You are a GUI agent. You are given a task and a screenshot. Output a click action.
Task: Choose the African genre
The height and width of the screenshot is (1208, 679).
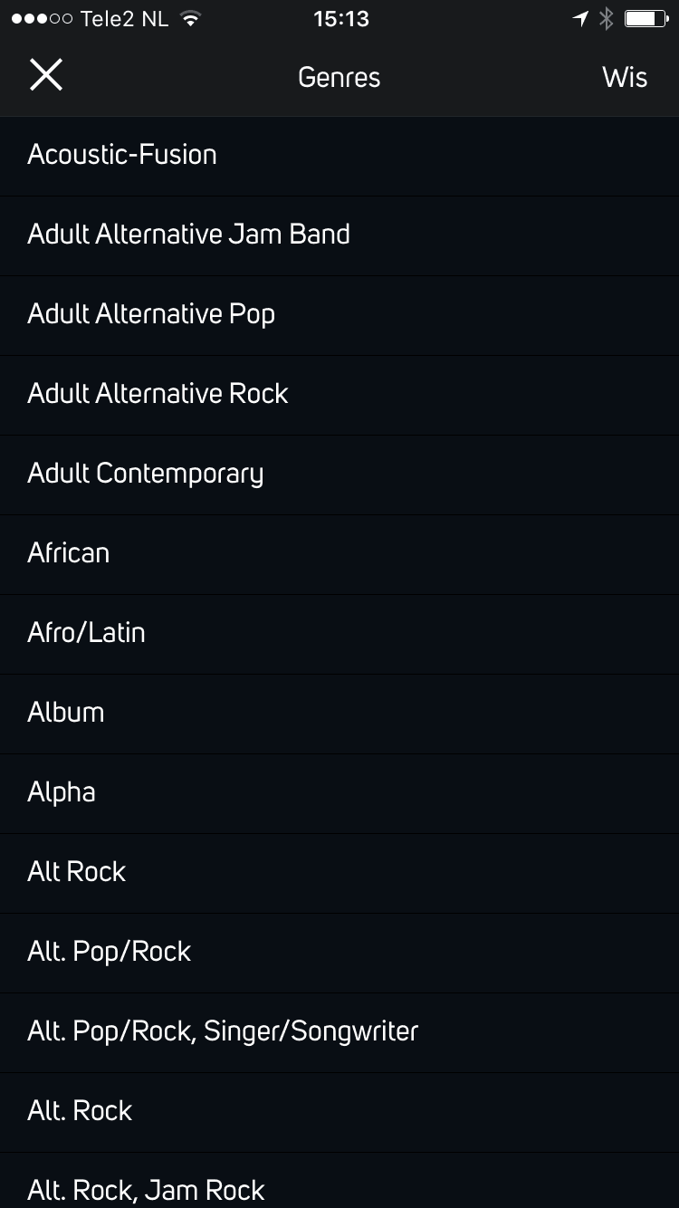tap(339, 554)
